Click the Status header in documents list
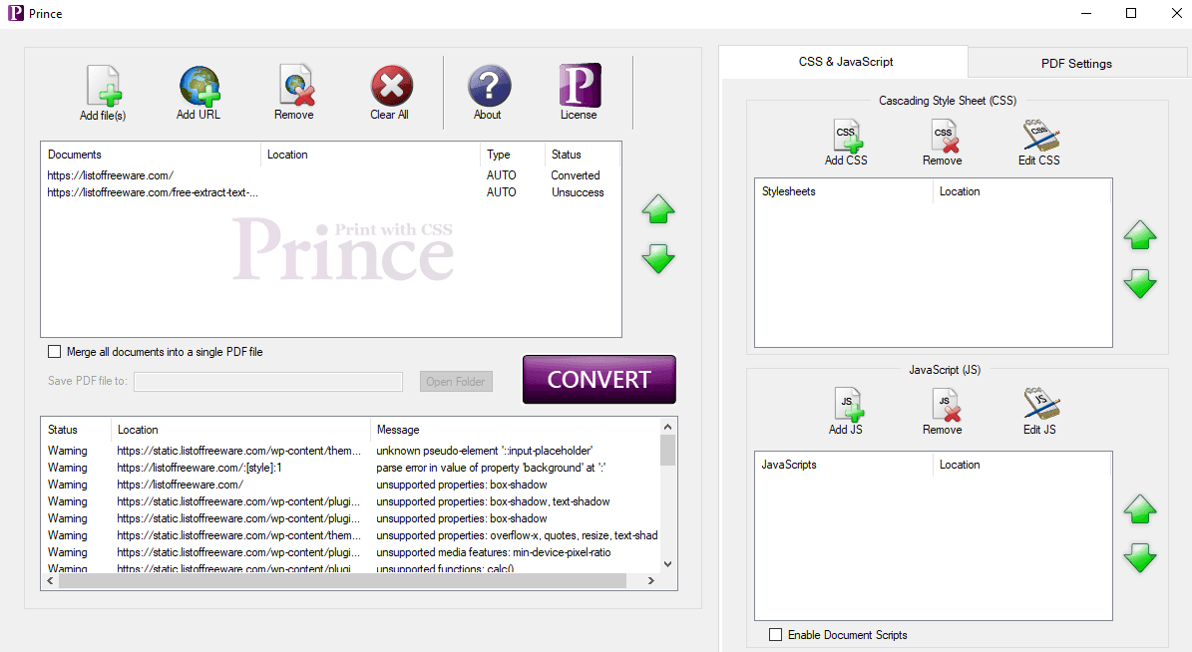Screen dimensions: 1192x652 tap(583, 155)
